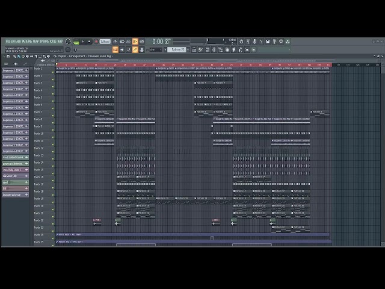
Task: Toggle the metronome button
Action: pos(115,42)
